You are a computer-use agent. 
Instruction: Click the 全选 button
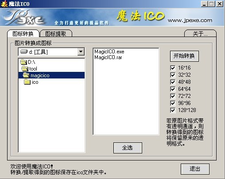pos(128,148)
